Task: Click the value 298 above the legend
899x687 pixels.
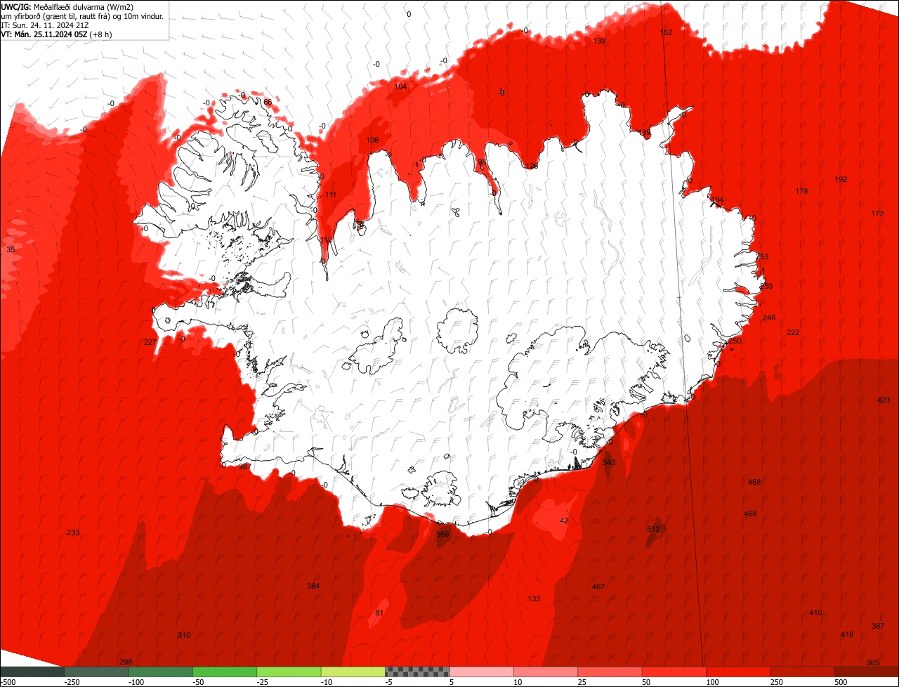Action: click(126, 662)
